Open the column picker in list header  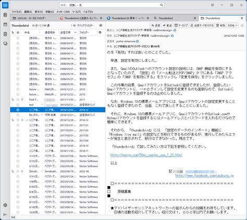pyautogui.click(x=100, y=32)
